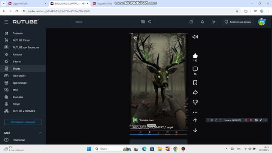This screenshot has height=153, width=272.
Task: Select Shorts in the sidebar
Action: pyautogui.click(x=23, y=69)
